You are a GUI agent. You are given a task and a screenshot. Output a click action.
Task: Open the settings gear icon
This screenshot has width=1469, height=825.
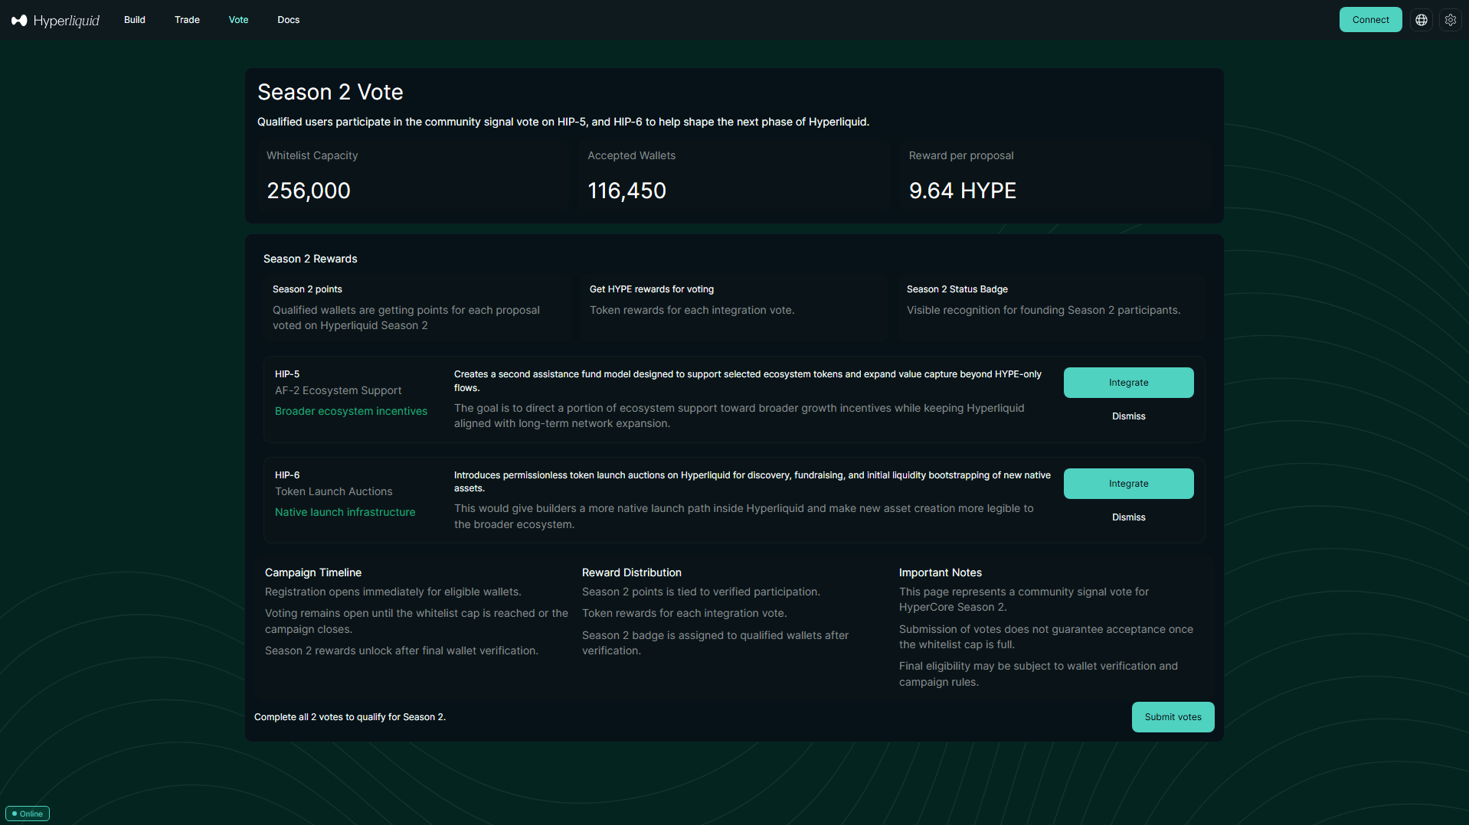tap(1451, 20)
